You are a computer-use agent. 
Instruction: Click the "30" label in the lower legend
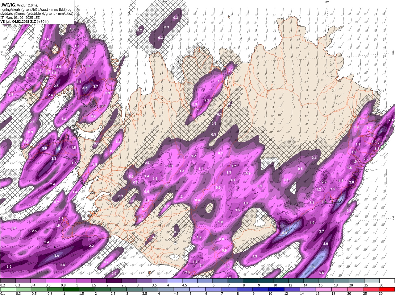coord(381,294)
